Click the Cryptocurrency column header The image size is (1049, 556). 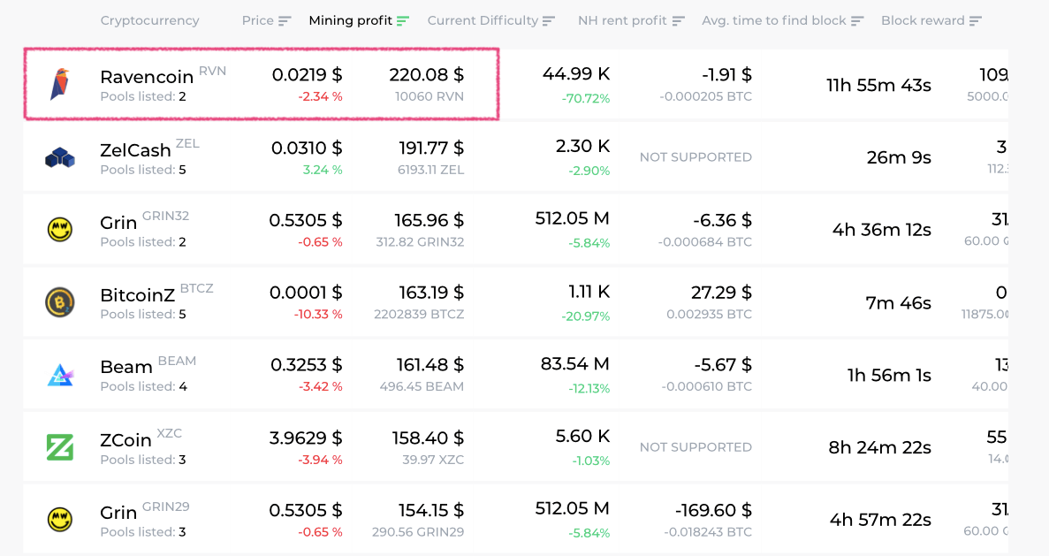click(149, 20)
